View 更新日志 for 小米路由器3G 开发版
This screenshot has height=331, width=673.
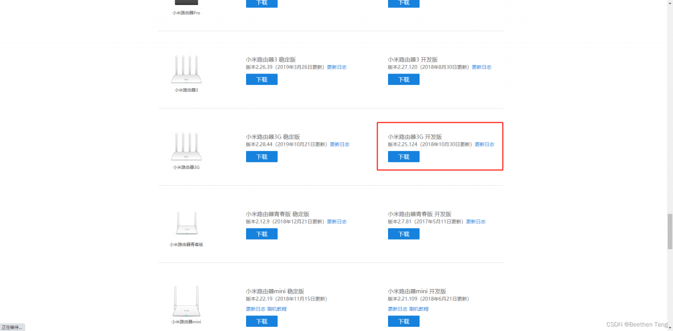point(484,144)
